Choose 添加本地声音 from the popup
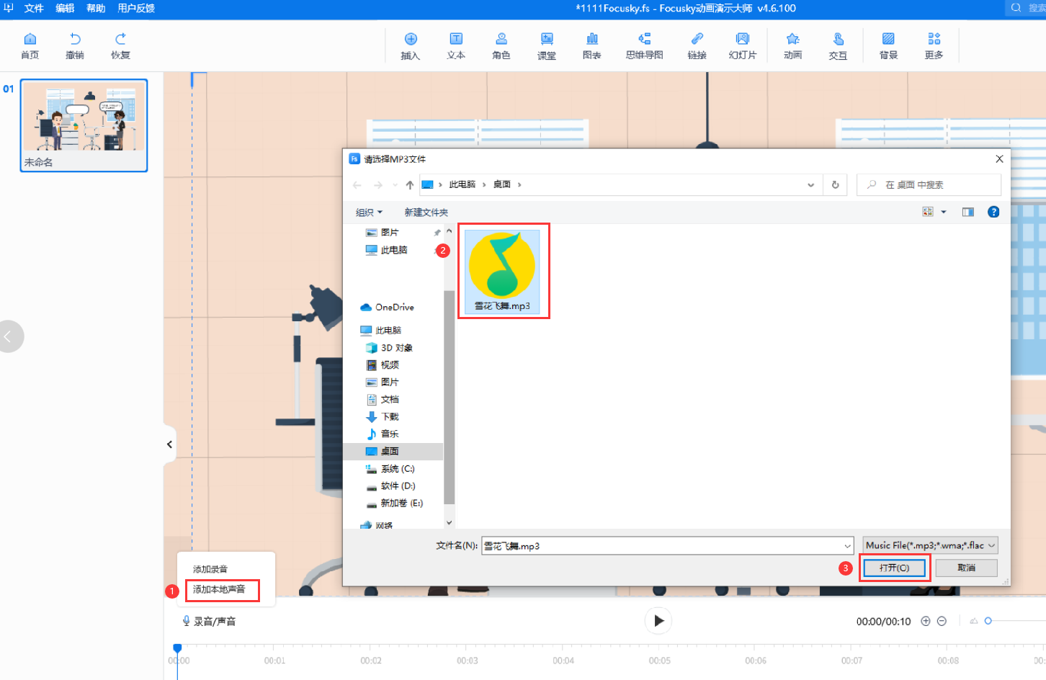The image size is (1046, 680). [220, 589]
